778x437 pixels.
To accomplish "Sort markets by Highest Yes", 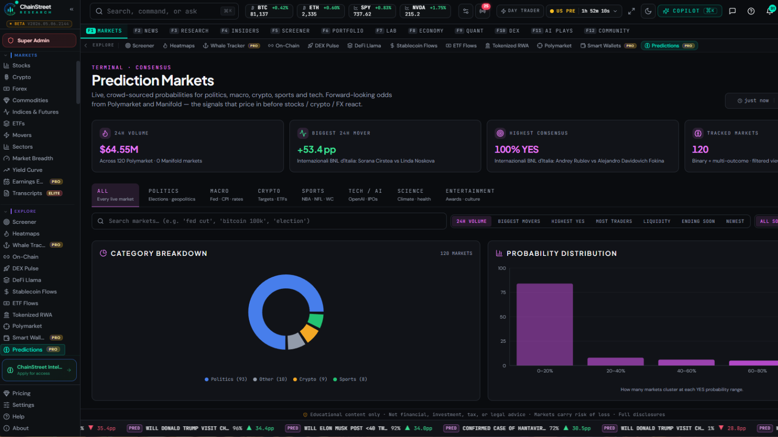I will coord(568,221).
